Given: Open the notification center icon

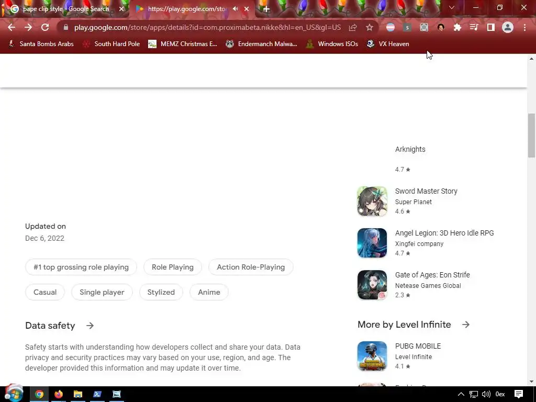Looking at the screenshot, I should (x=519, y=394).
